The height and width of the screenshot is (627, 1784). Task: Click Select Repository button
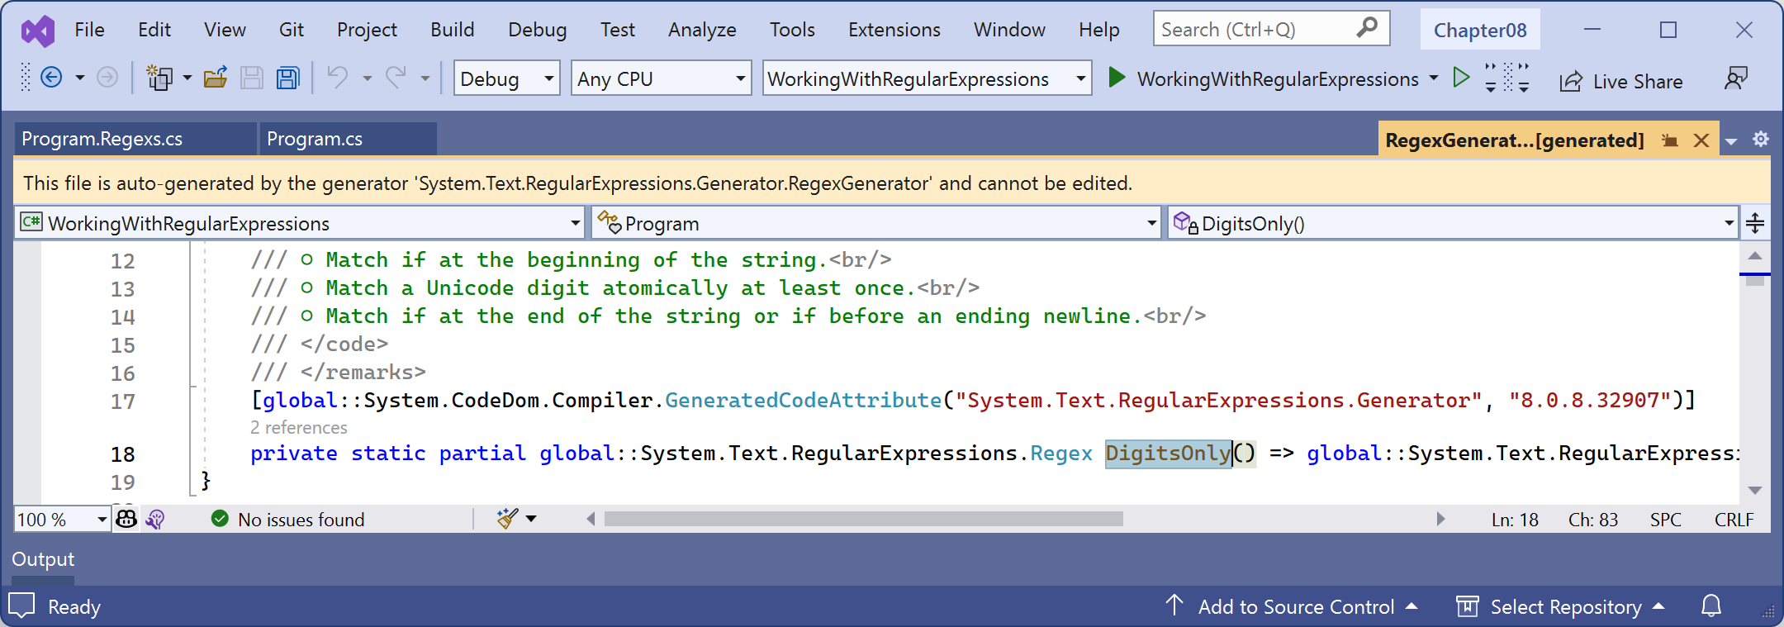pyautogui.click(x=1561, y=606)
